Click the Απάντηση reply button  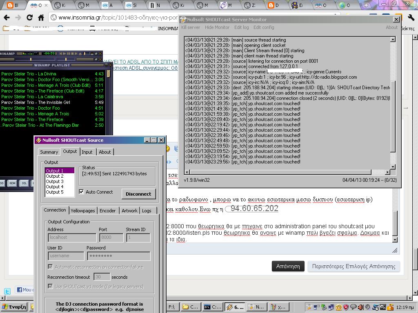click(288, 266)
